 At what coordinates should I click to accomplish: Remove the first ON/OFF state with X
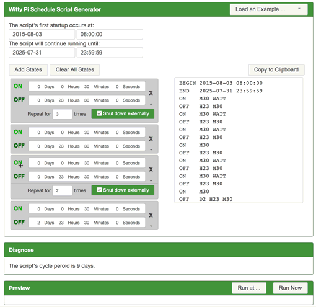click(x=151, y=93)
